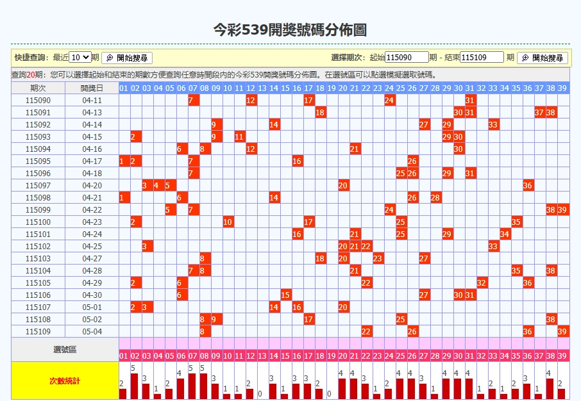Click red cell 33 in row 115092
This screenshot has width=581, height=401.
coord(493,125)
